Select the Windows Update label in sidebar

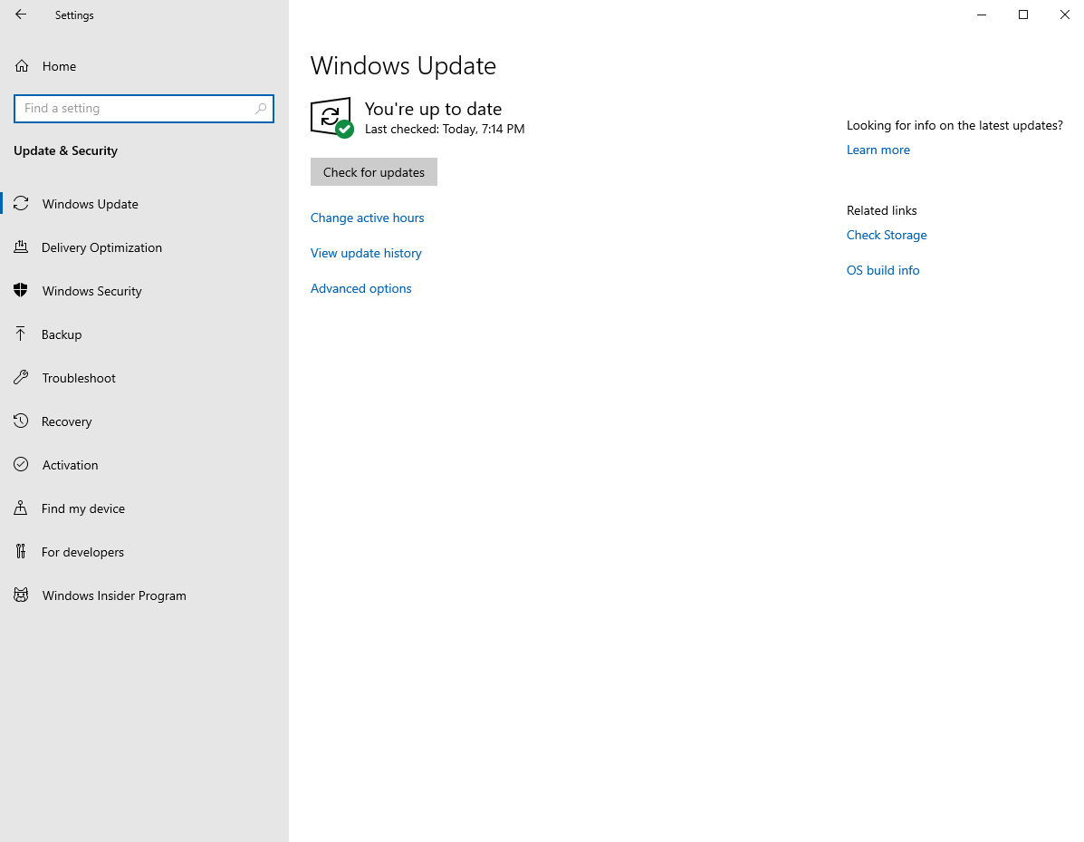pos(90,204)
